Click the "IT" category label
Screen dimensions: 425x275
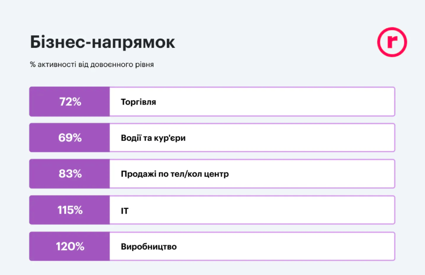pyautogui.click(x=125, y=210)
